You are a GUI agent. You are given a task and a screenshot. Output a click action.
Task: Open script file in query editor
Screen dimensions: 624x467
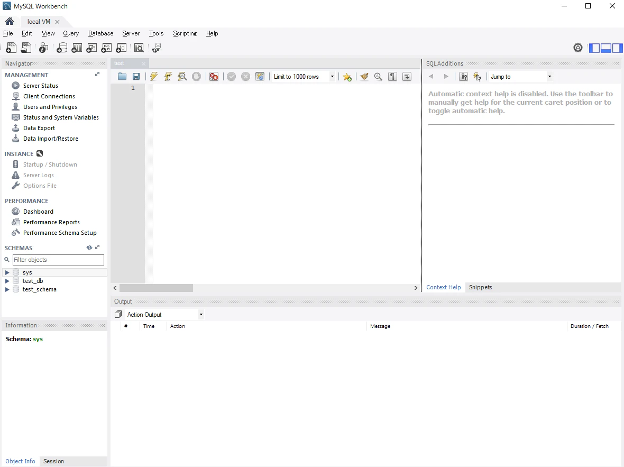tap(122, 77)
